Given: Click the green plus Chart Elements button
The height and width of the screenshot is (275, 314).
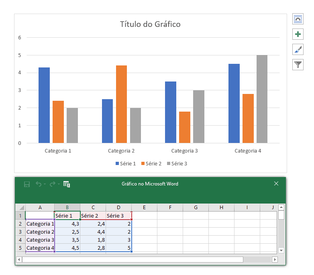Looking at the screenshot, I should [298, 34].
